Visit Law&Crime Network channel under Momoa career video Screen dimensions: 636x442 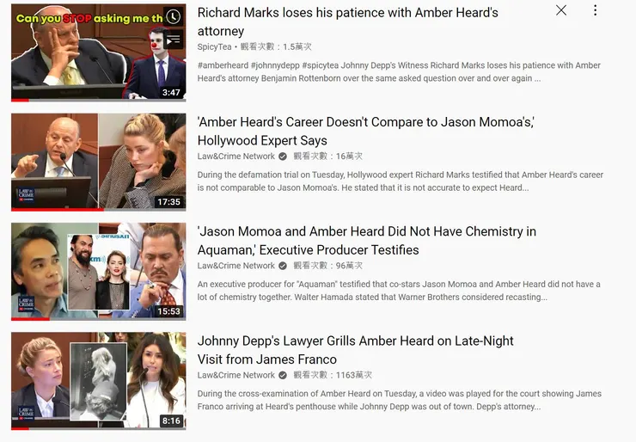tap(236, 157)
